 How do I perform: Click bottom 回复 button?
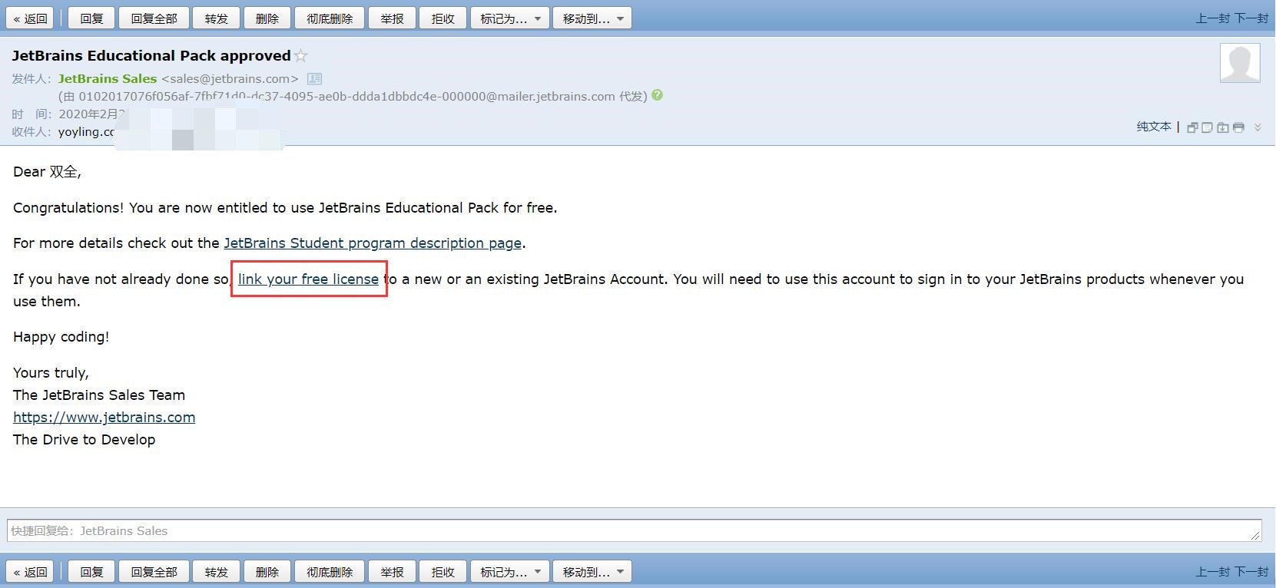[x=91, y=572]
